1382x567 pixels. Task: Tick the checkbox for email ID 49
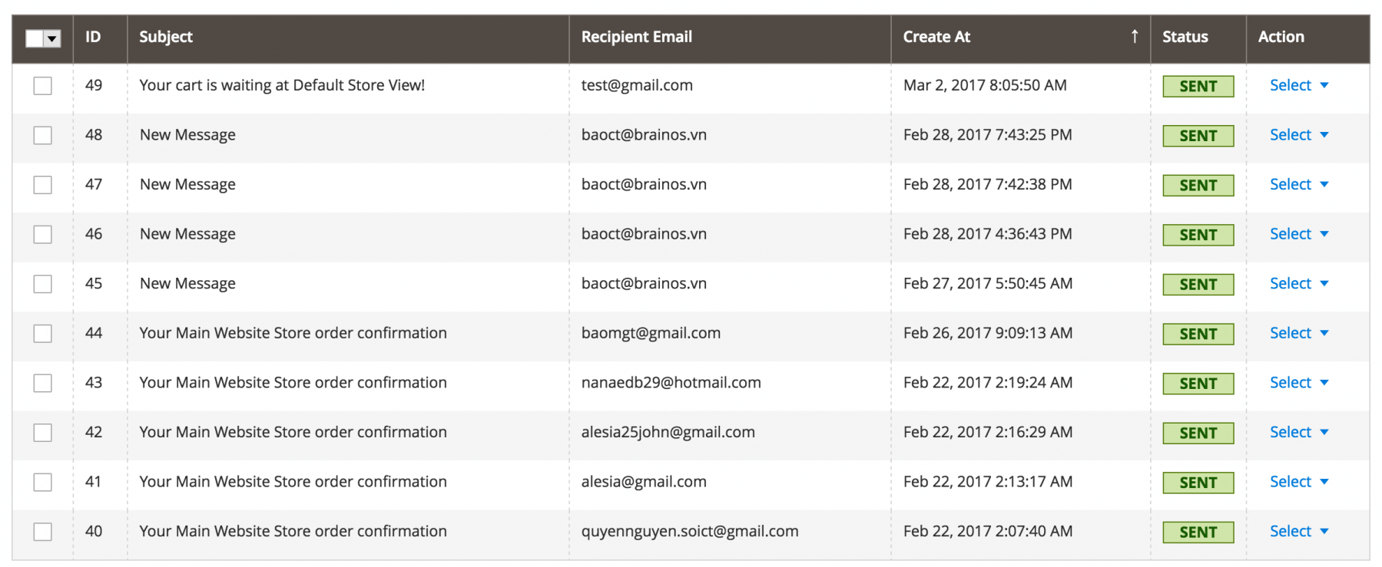pos(43,86)
